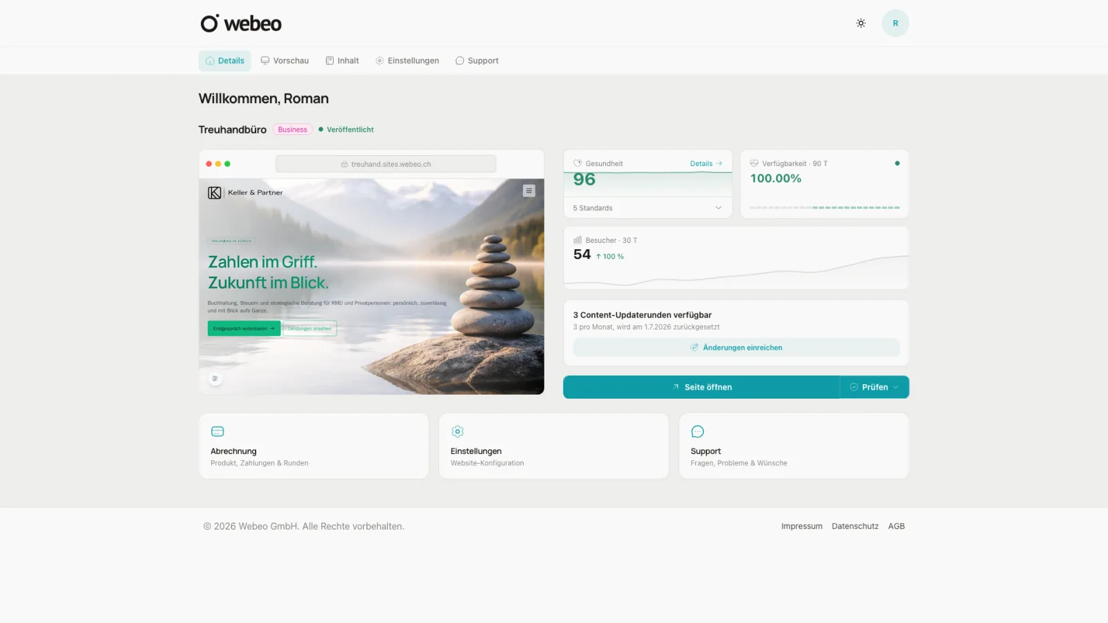Select the Support tab
The height and width of the screenshot is (623, 1108).
point(477,61)
